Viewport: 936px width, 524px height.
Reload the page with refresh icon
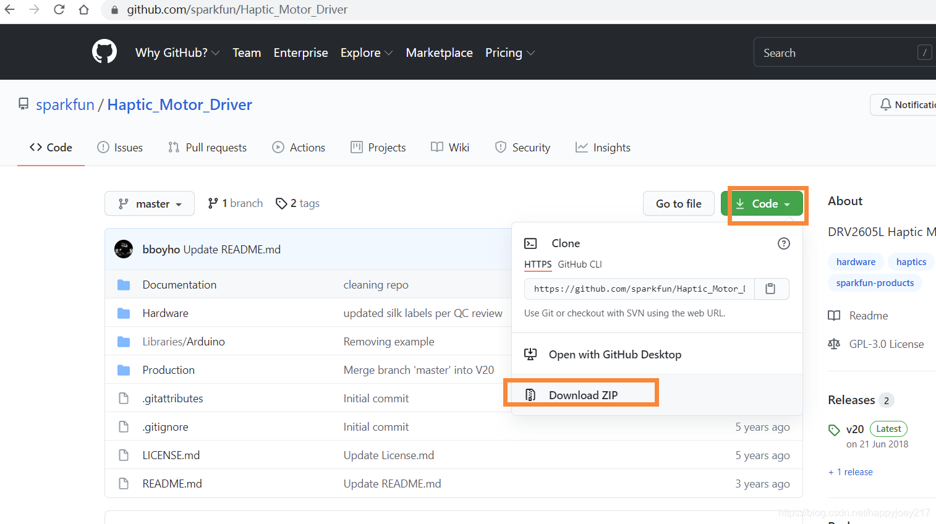point(59,9)
